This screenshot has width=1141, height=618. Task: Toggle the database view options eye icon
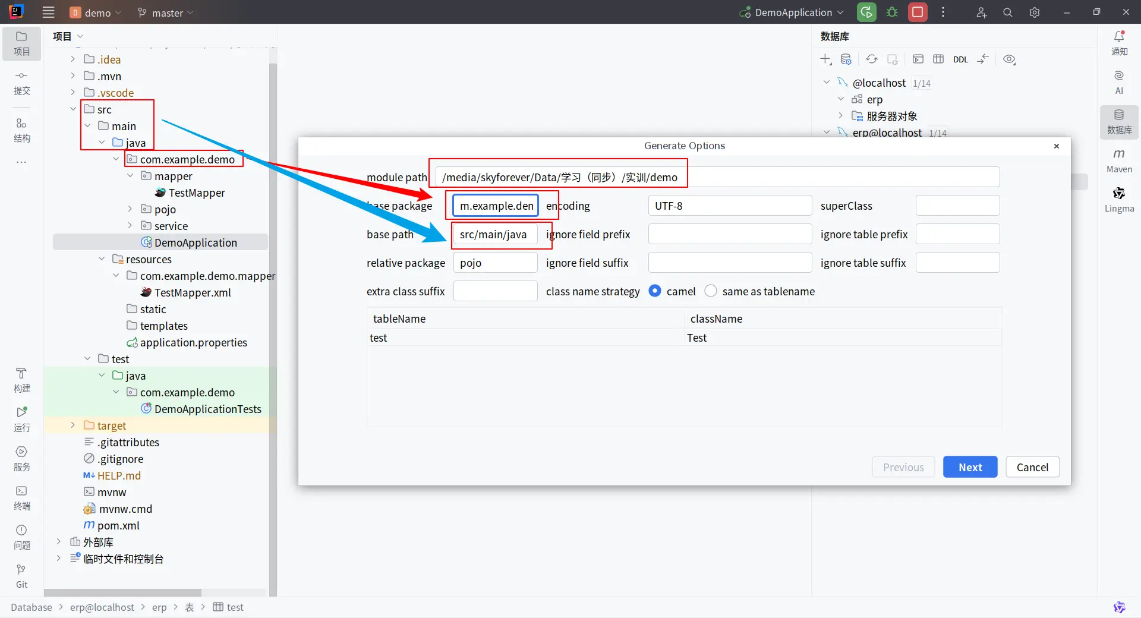[1009, 59]
